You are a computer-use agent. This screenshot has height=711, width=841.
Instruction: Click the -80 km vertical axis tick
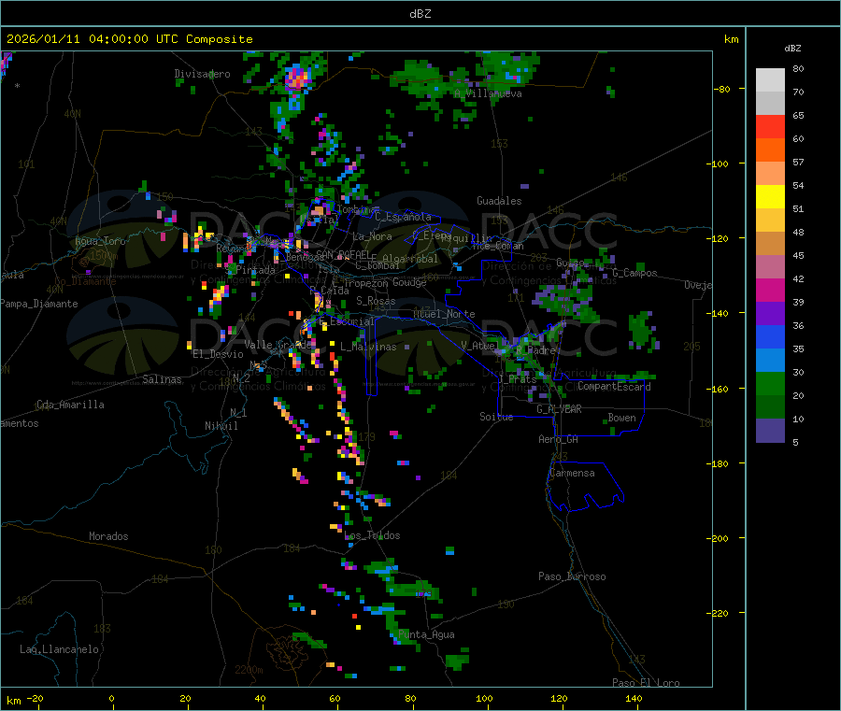[721, 89]
